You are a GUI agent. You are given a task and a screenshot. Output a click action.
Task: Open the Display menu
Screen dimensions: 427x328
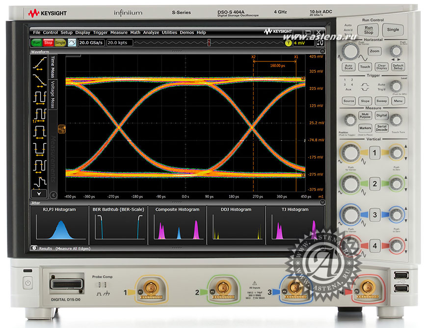point(82,32)
